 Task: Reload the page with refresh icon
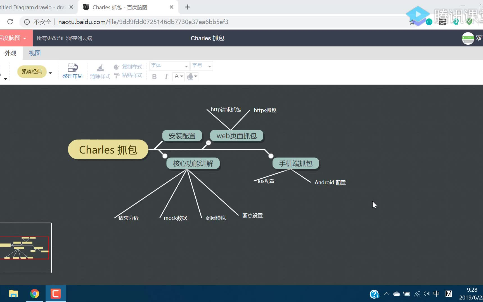click(10, 22)
